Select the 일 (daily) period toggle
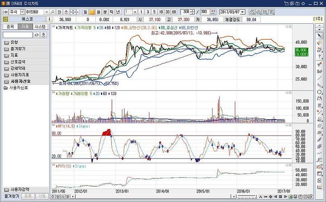This screenshot has height=202, width=326. tap(85, 12)
